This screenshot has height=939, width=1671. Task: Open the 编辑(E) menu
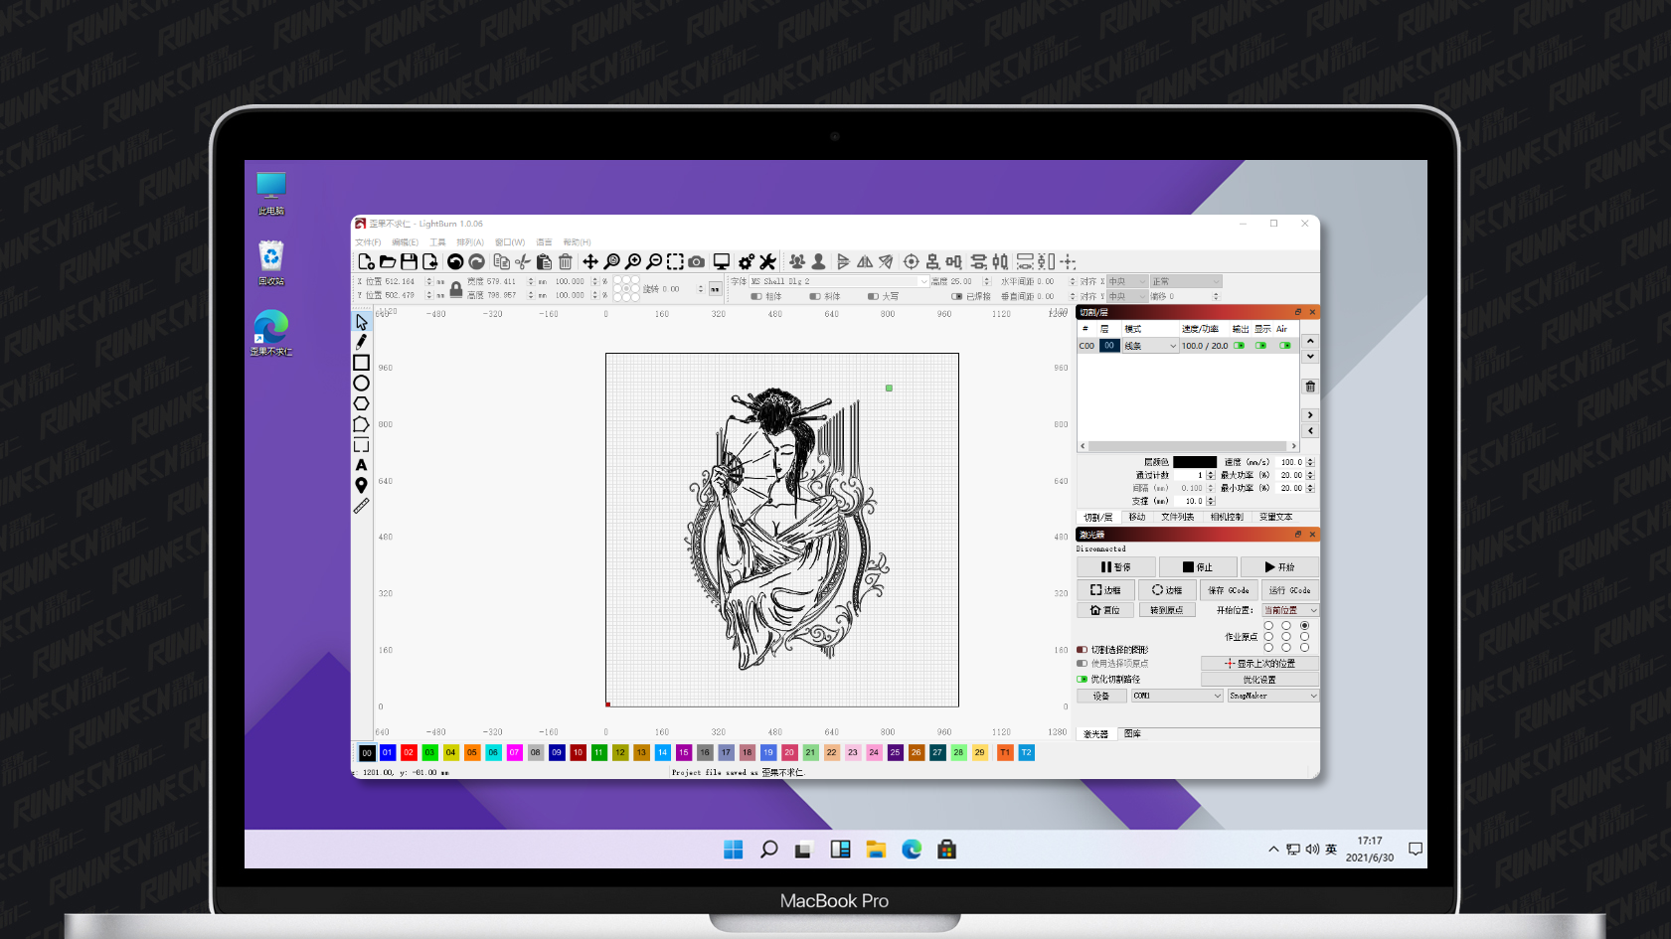pos(405,241)
